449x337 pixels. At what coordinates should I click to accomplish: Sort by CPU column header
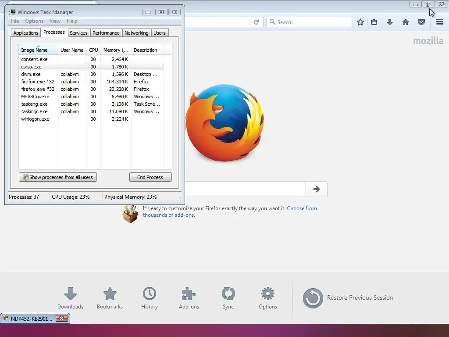tap(93, 50)
